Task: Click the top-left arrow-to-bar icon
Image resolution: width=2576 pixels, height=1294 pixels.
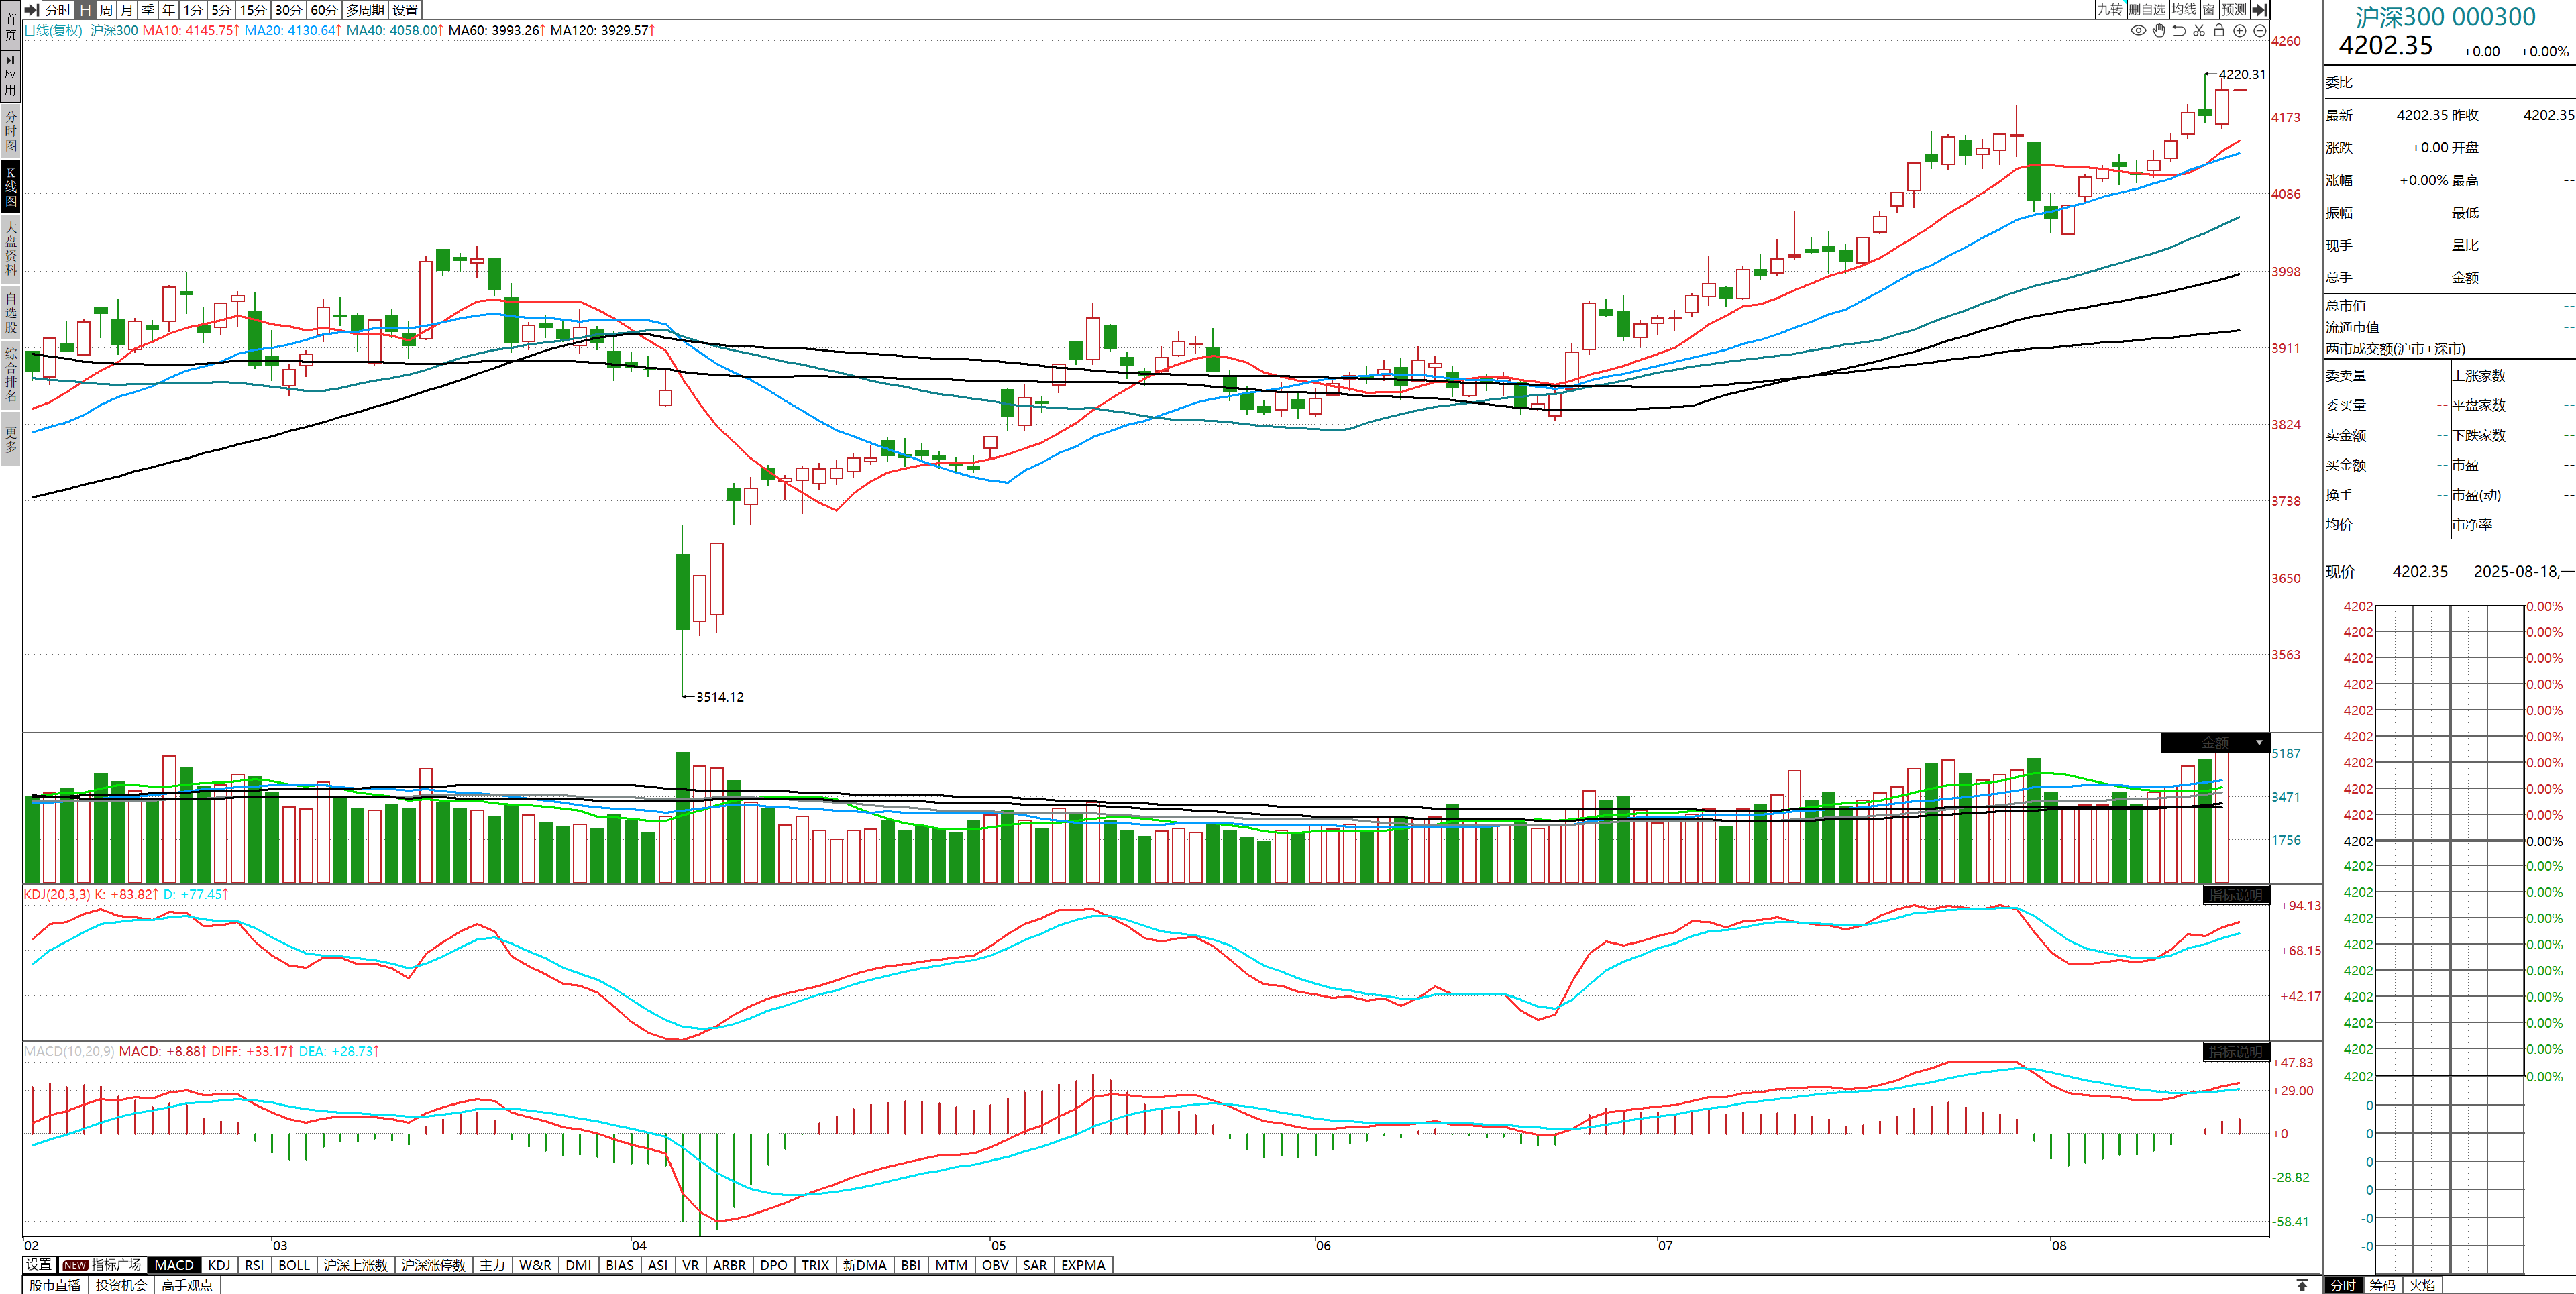Action: point(32,9)
